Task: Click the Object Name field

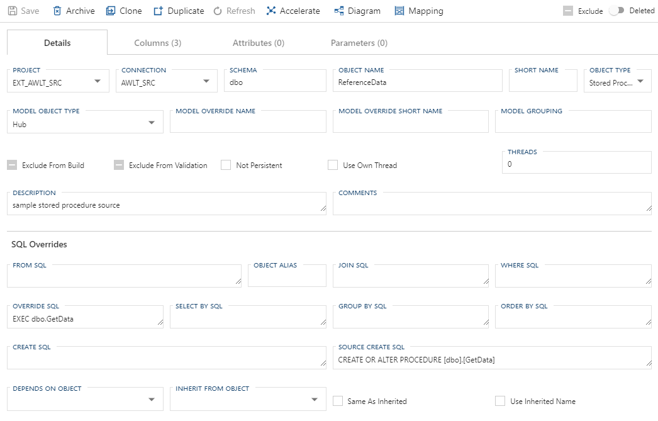Action: (418, 81)
